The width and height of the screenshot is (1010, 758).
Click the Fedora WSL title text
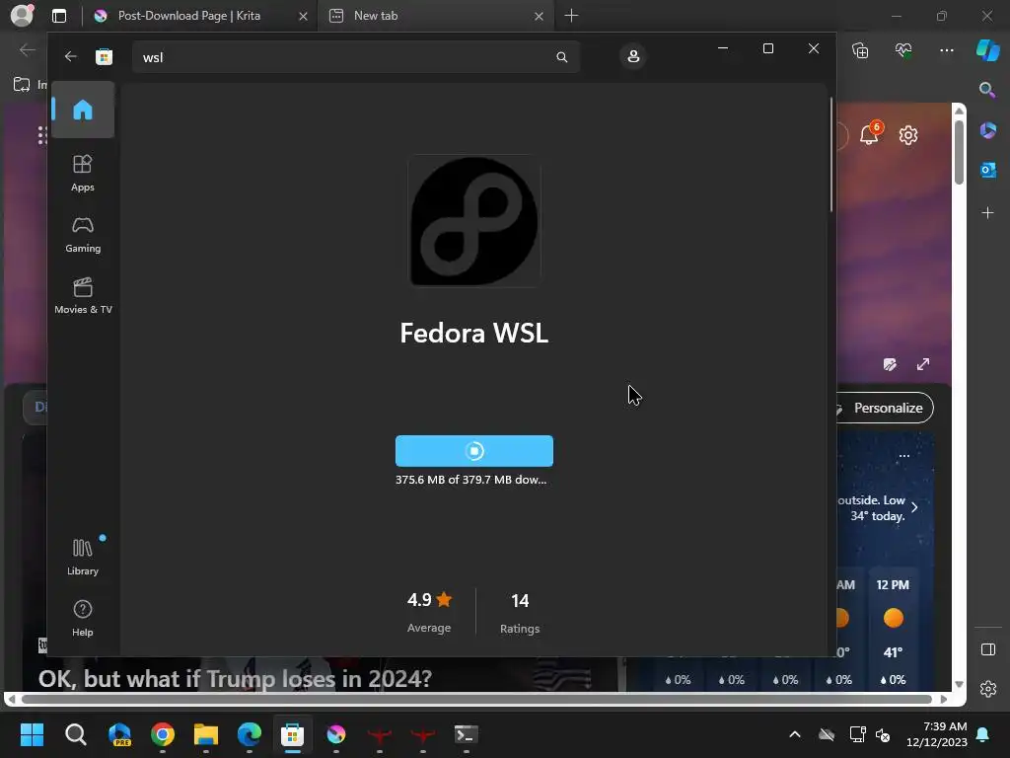(x=474, y=334)
